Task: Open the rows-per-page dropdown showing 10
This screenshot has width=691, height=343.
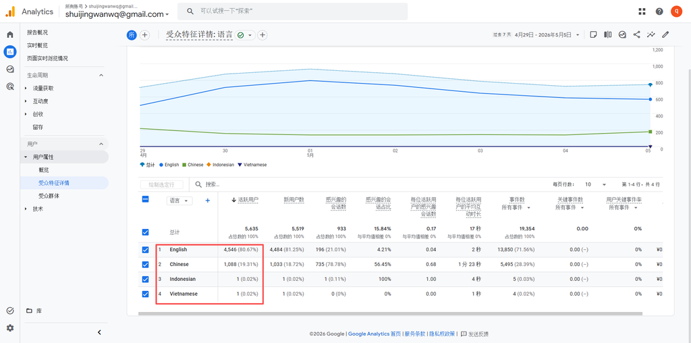Action: pyautogui.click(x=596, y=184)
